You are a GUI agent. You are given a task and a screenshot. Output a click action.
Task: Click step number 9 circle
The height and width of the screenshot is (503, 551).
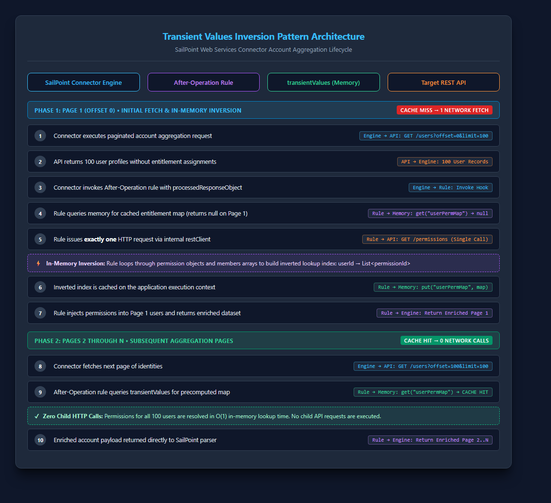coord(40,392)
